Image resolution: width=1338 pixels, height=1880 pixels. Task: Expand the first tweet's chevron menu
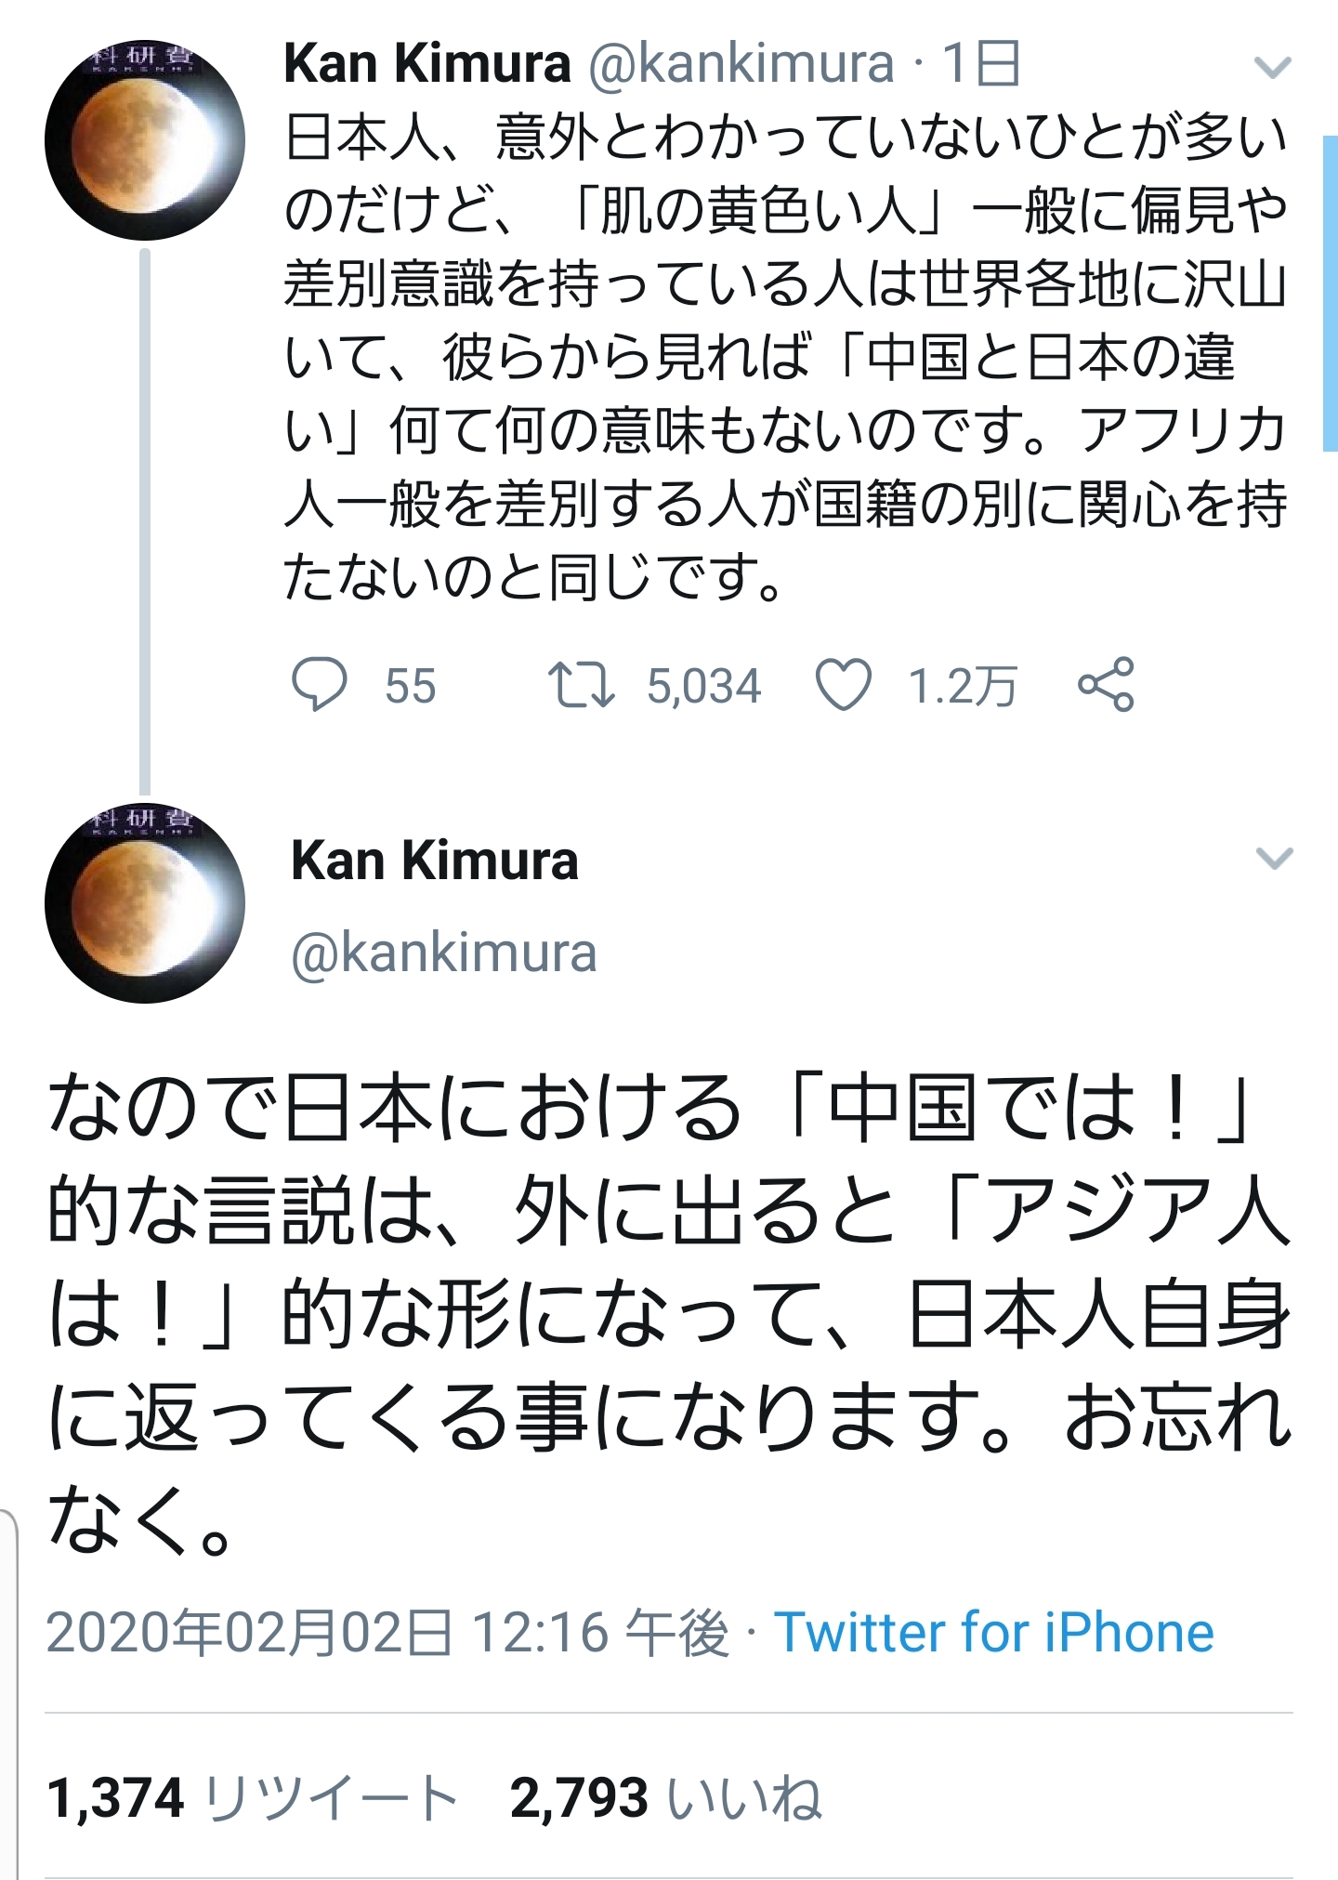[1272, 68]
